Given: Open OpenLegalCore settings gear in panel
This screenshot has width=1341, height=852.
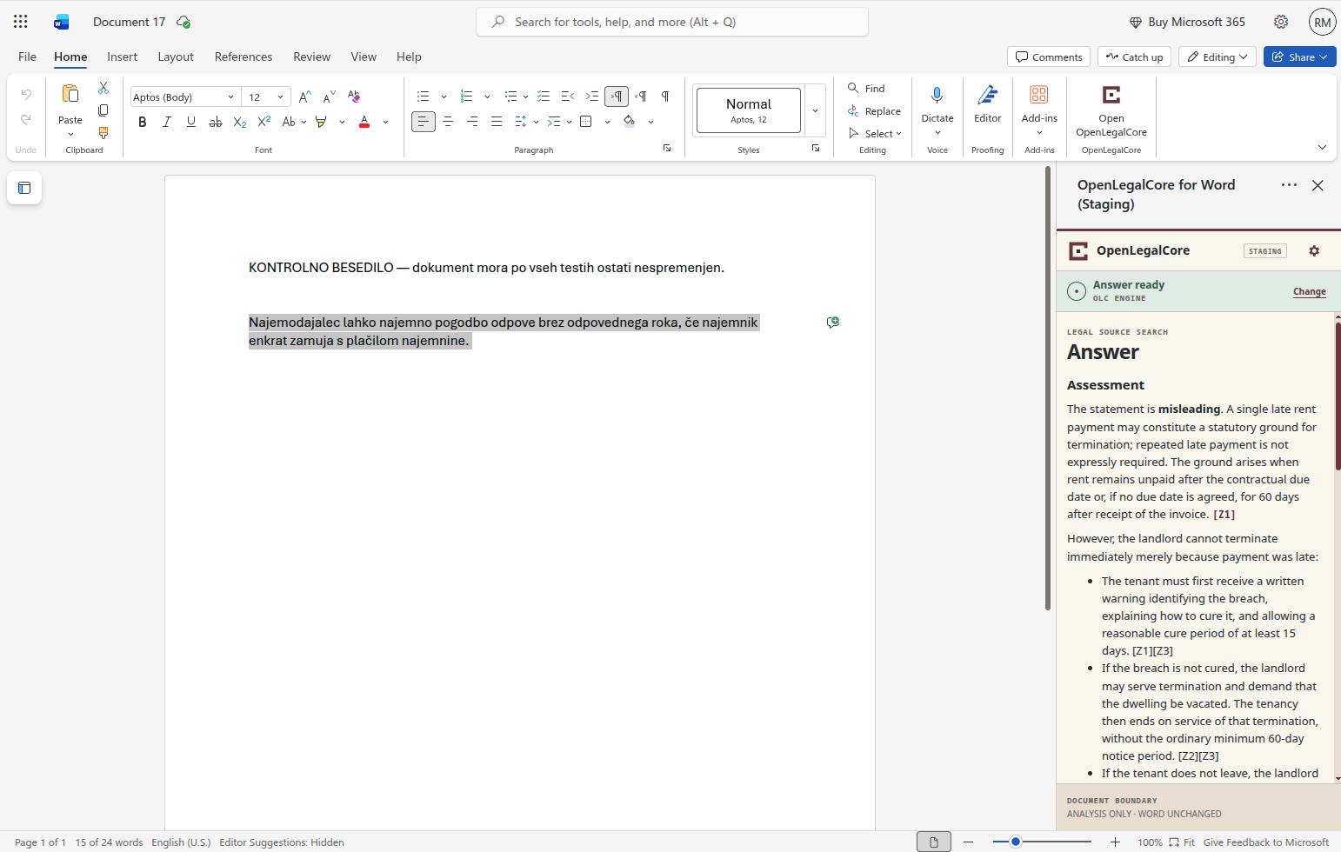Looking at the screenshot, I should pyautogui.click(x=1314, y=250).
